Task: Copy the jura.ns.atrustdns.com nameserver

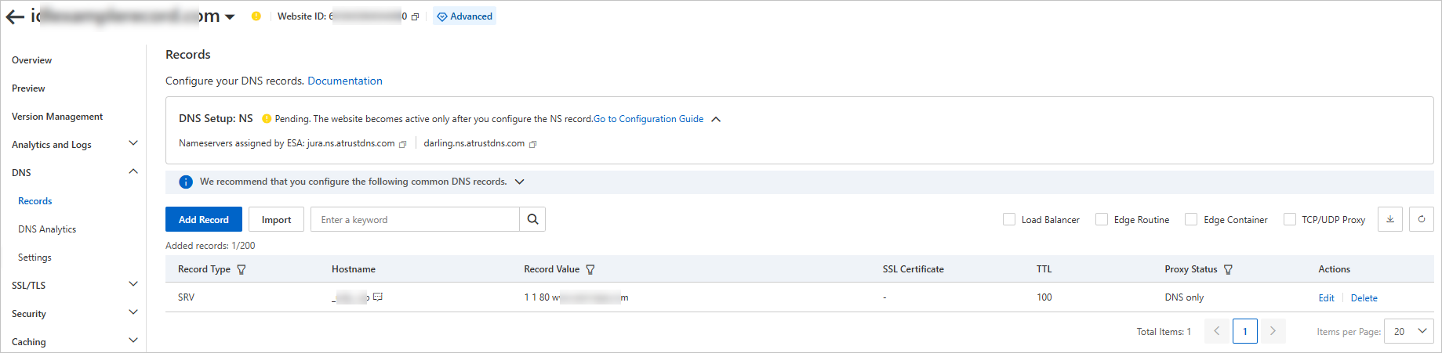Action: click(x=403, y=144)
